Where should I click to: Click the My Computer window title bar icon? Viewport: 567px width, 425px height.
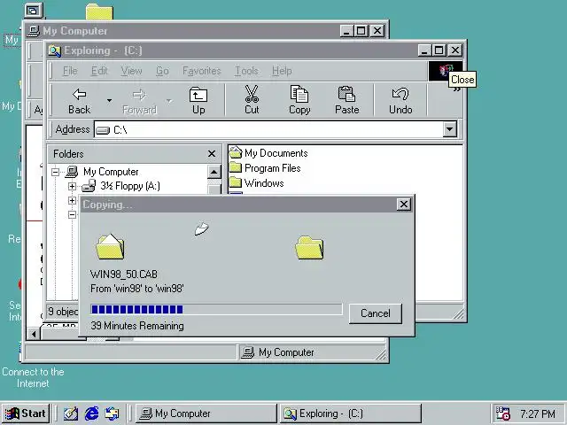[34, 31]
